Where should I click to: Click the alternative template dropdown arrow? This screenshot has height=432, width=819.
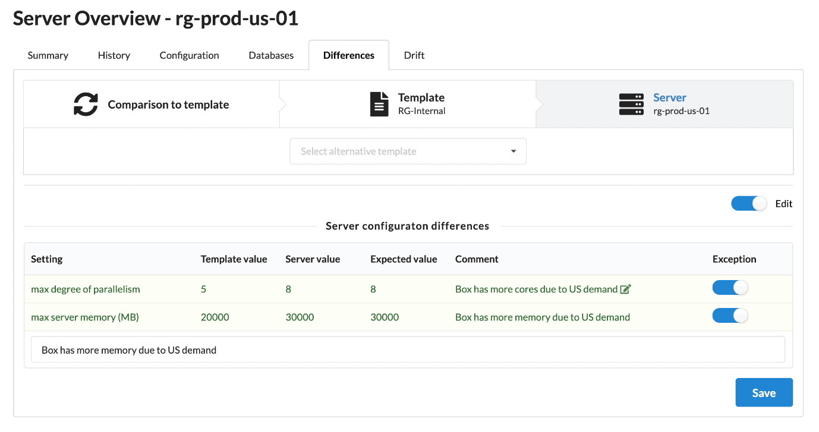pos(514,151)
